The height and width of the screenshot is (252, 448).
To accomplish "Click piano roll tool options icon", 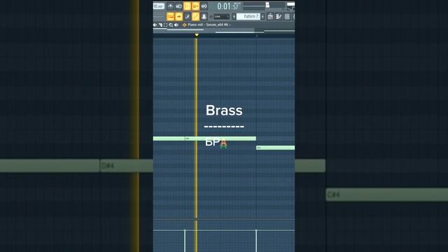I will point(160,25).
